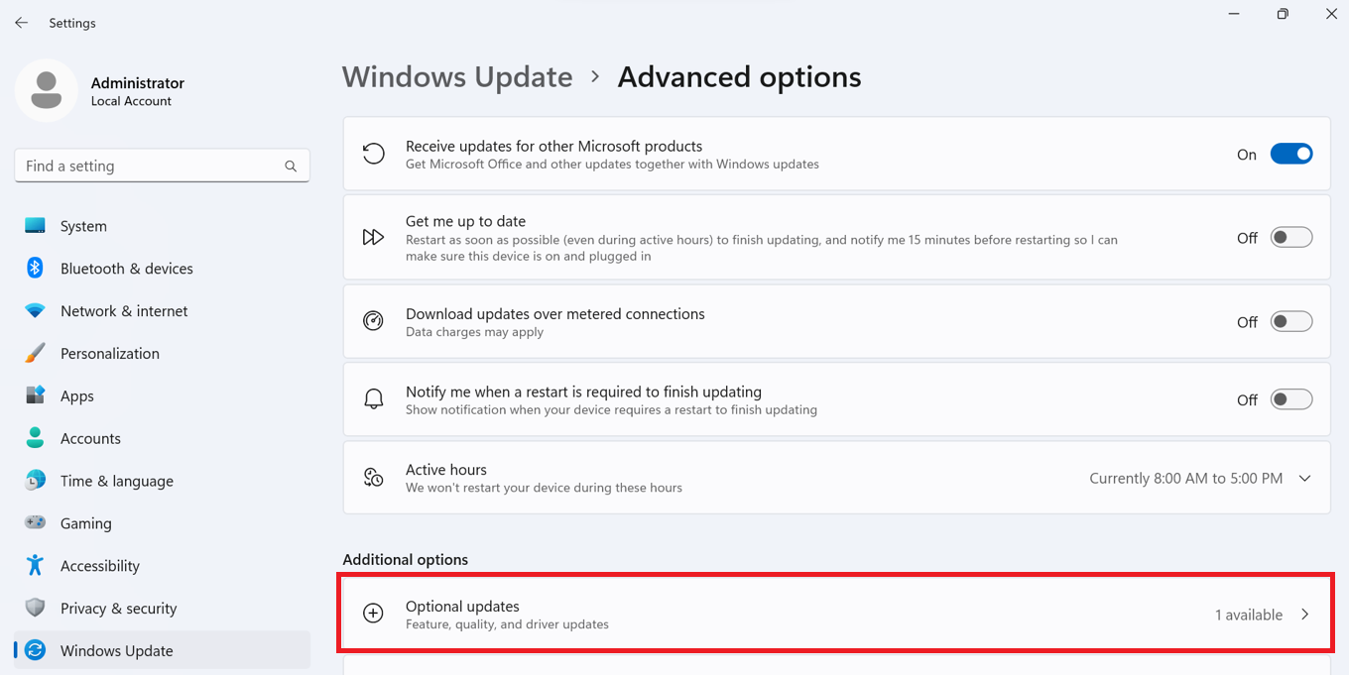Toggle off updates for other Microsoft products
The image size is (1349, 675).
click(x=1291, y=154)
